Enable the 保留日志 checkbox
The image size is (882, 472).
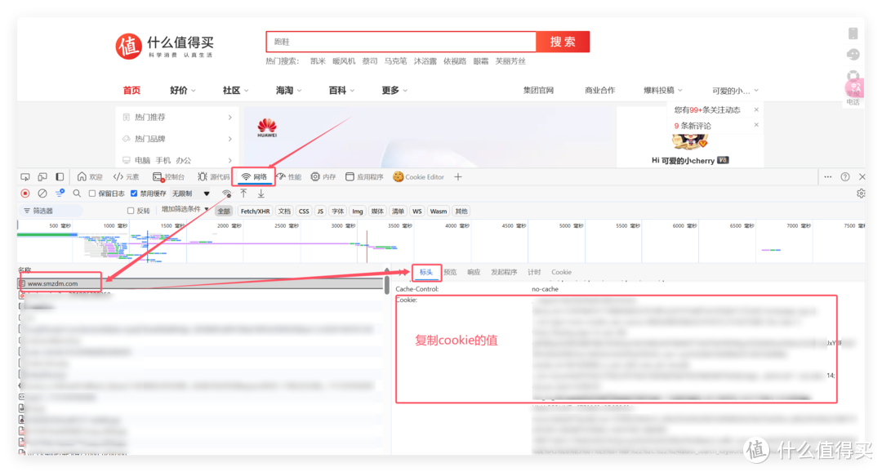click(91, 194)
